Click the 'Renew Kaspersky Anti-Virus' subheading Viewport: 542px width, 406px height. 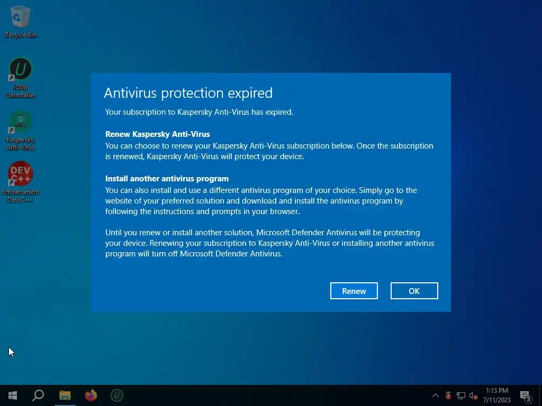(x=158, y=134)
